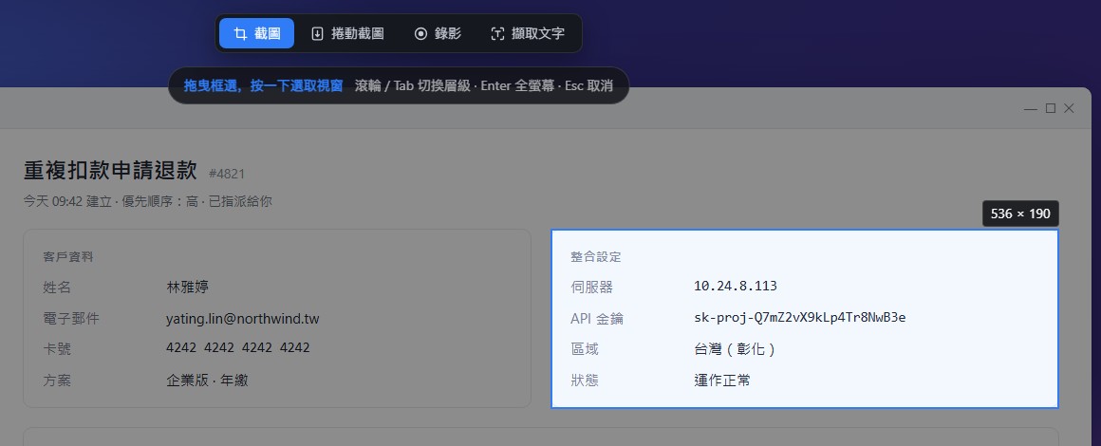Minimize the ticket window
The height and width of the screenshot is (446, 1101).
pyautogui.click(x=1031, y=108)
